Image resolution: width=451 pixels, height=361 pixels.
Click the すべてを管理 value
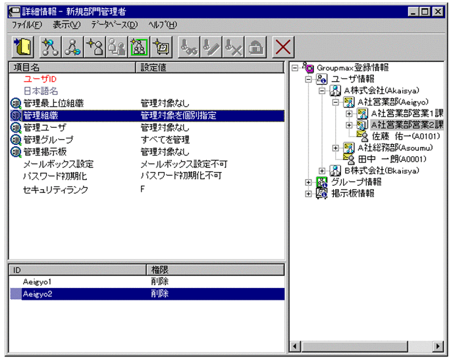(x=165, y=140)
